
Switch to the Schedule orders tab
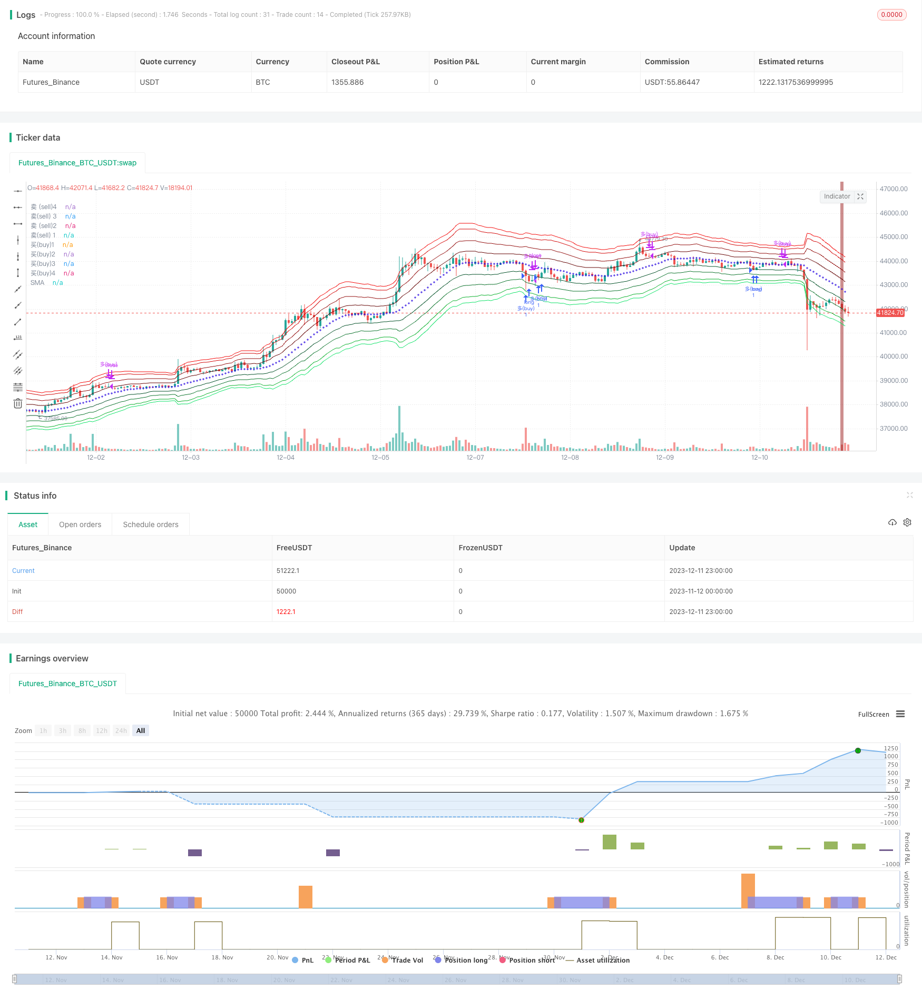coord(151,524)
